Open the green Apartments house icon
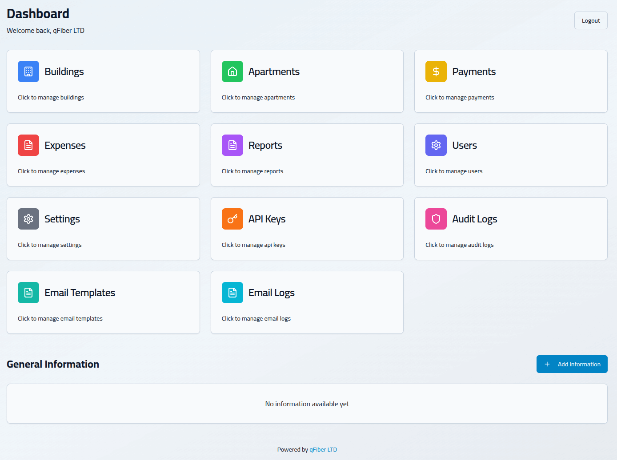Screen dimensions: 617x460 click(x=232, y=71)
